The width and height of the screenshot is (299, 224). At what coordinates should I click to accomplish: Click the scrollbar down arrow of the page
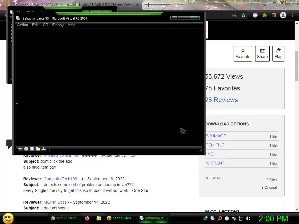(x=297, y=210)
